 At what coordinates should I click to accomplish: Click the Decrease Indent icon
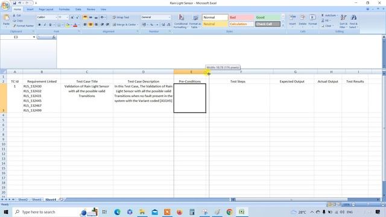[x=102, y=25]
